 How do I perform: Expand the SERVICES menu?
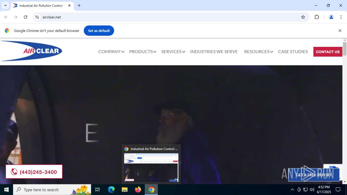pyautogui.click(x=173, y=51)
